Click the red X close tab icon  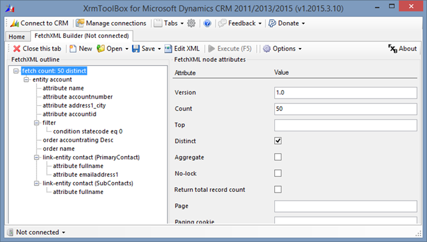coord(17,49)
